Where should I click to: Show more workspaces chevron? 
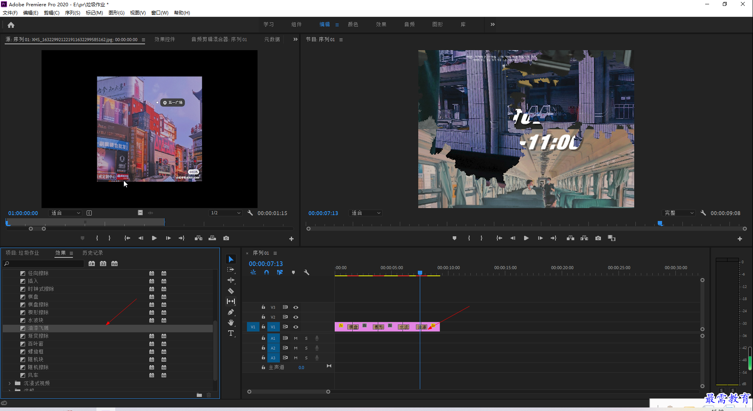click(492, 24)
